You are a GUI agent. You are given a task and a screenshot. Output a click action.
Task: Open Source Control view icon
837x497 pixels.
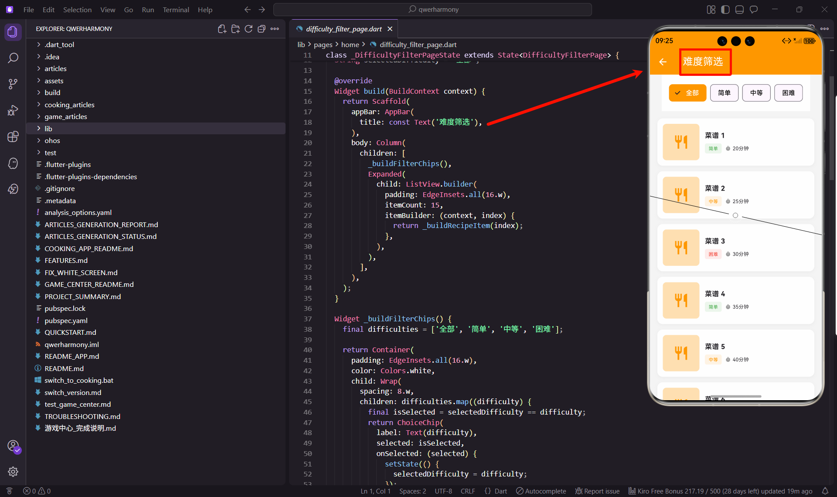(13, 84)
